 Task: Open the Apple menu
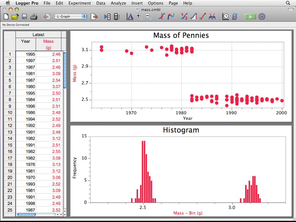click(x=8, y=3)
